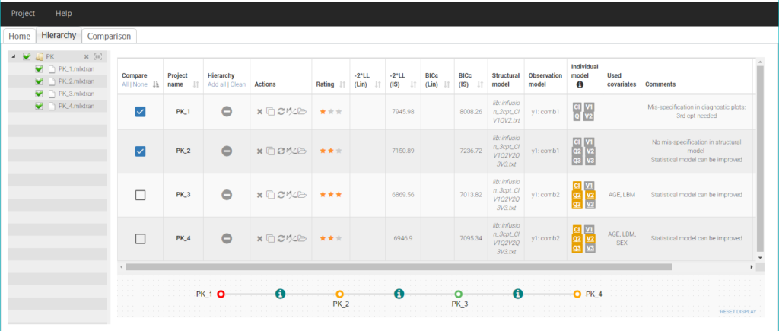Screen dimensions: 779x331
Task: Click the 'Add all' hierarchy link
Action: tap(216, 84)
